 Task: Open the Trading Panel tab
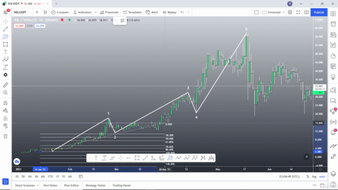pos(121,185)
